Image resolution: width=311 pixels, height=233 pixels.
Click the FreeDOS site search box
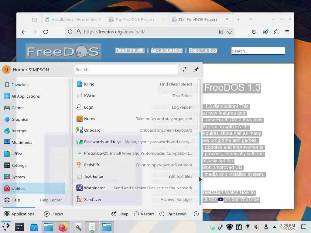click(x=258, y=51)
